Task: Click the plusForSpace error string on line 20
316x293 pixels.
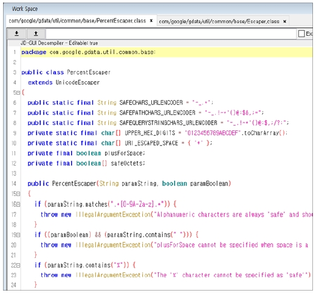Action: click(231, 245)
